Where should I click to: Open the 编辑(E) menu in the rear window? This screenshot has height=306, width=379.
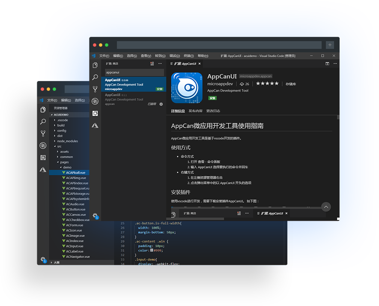click(x=66, y=100)
